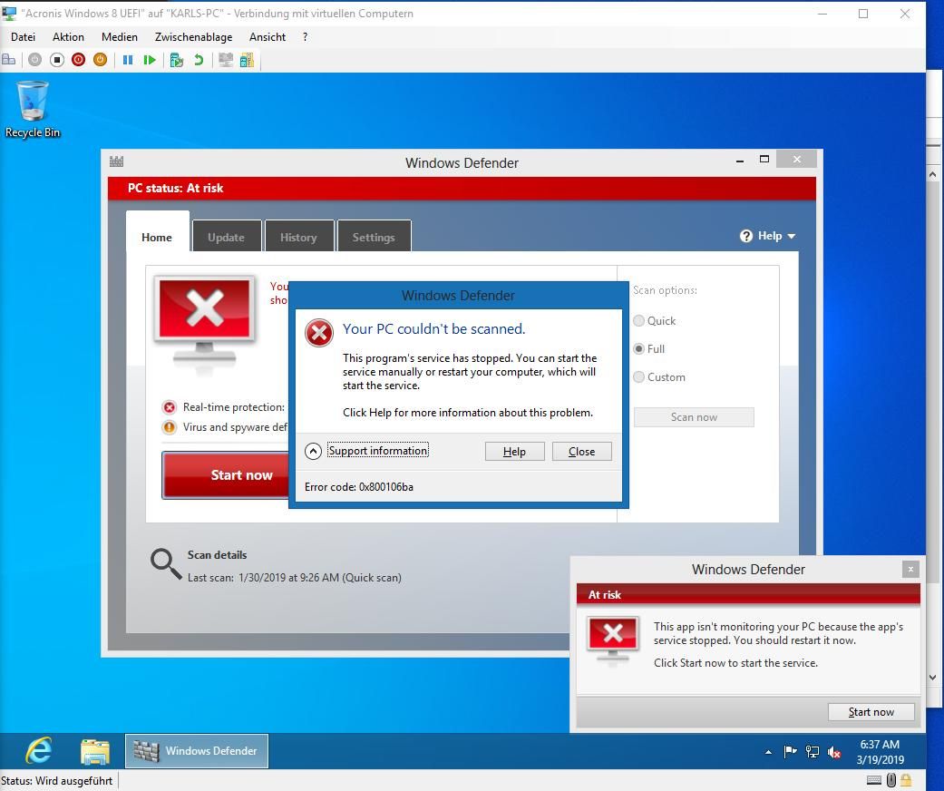944x791 pixels.
Task: Pause the virtual machine
Action: coord(128,60)
